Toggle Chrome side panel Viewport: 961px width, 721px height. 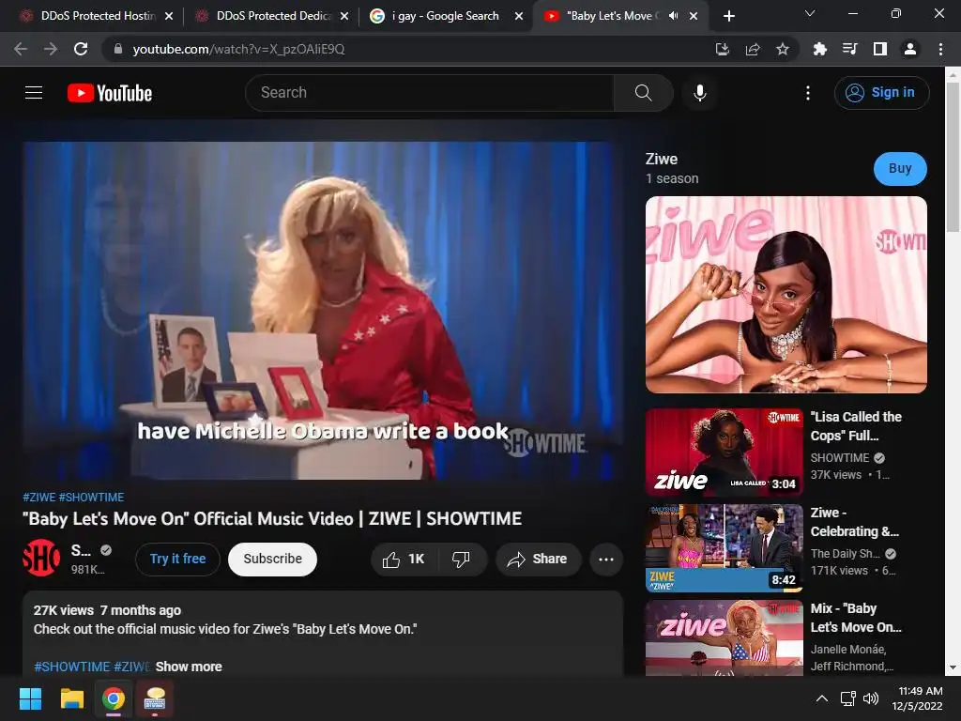(880, 49)
